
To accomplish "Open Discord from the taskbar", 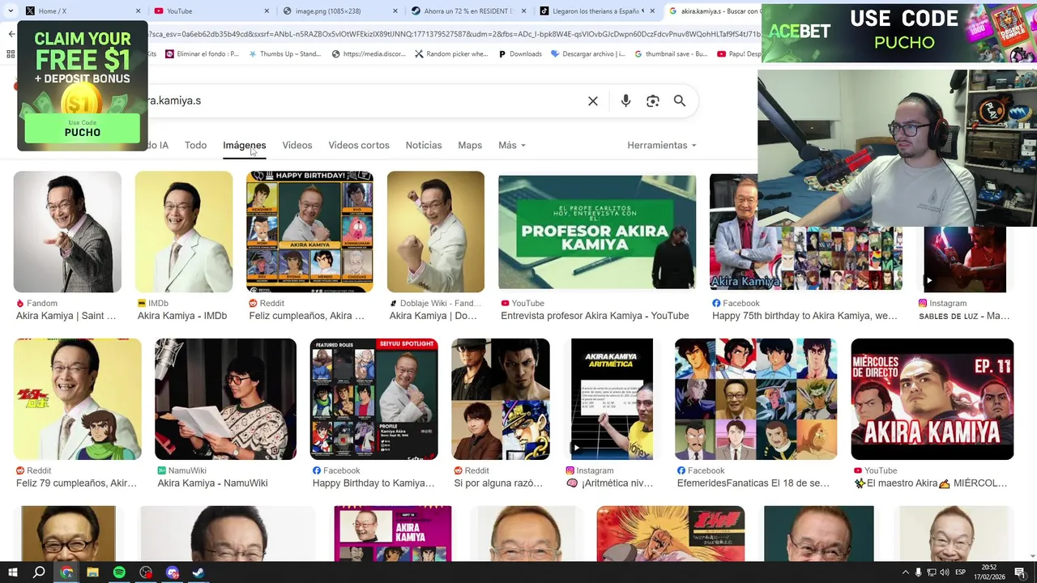I will click(172, 572).
